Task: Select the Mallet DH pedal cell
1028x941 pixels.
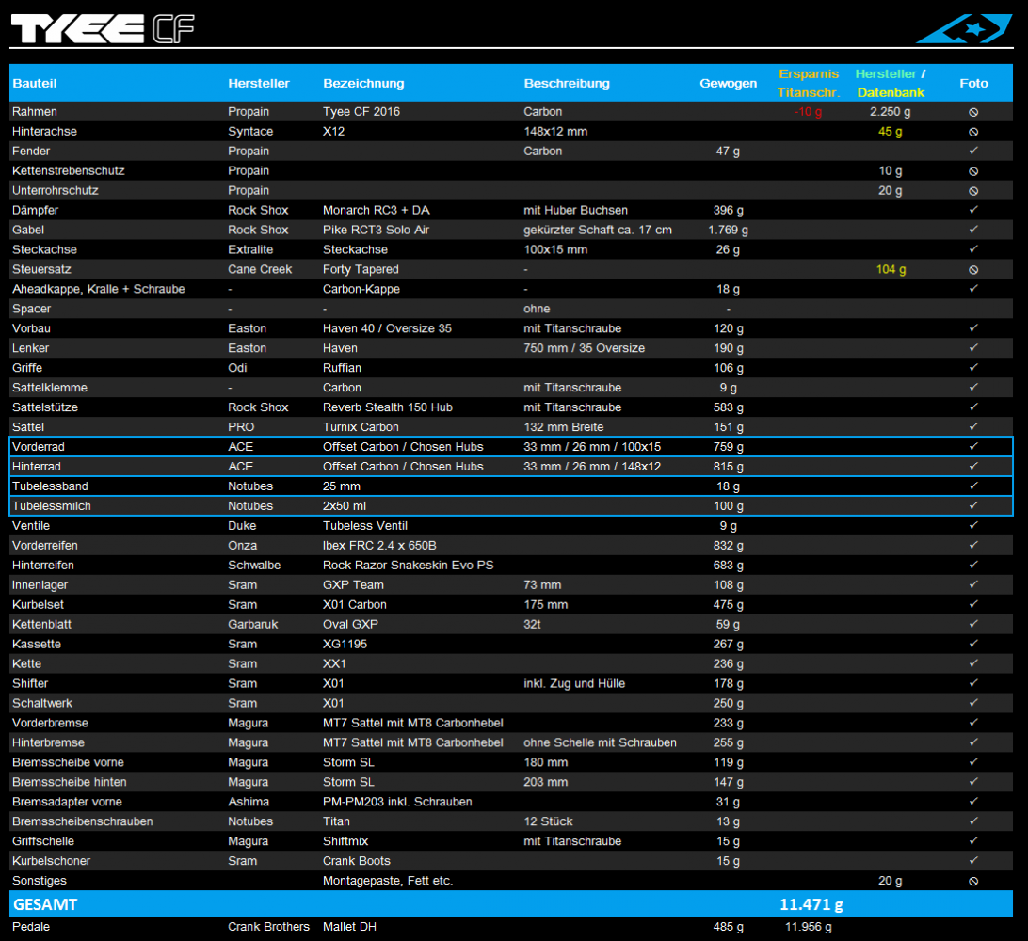Action: click(349, 927)
